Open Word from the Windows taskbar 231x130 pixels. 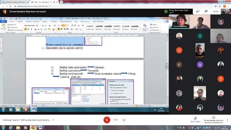pos(40,127)
